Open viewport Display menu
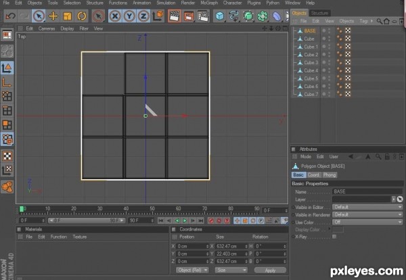 coord(67,28)
